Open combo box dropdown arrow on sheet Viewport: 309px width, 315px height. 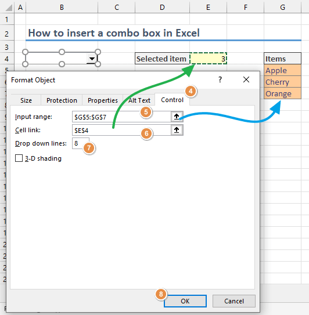(x=92, y=59)
